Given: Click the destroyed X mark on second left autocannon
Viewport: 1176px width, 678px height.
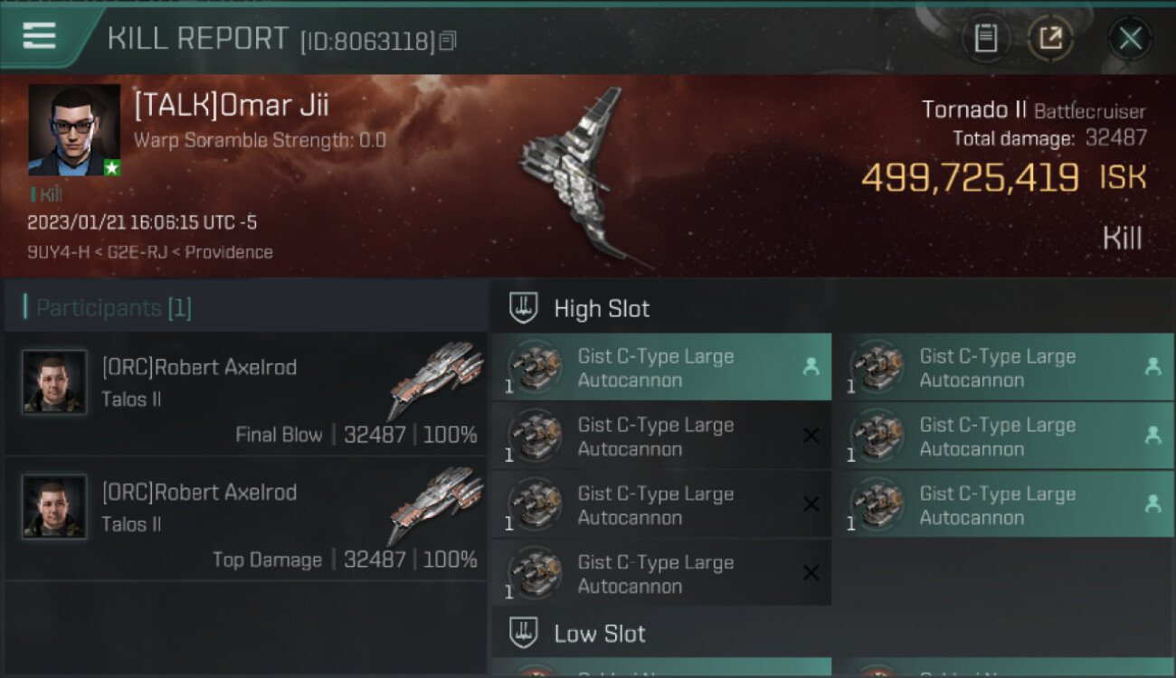Looking at the screenshot, I should click(811, 436).
